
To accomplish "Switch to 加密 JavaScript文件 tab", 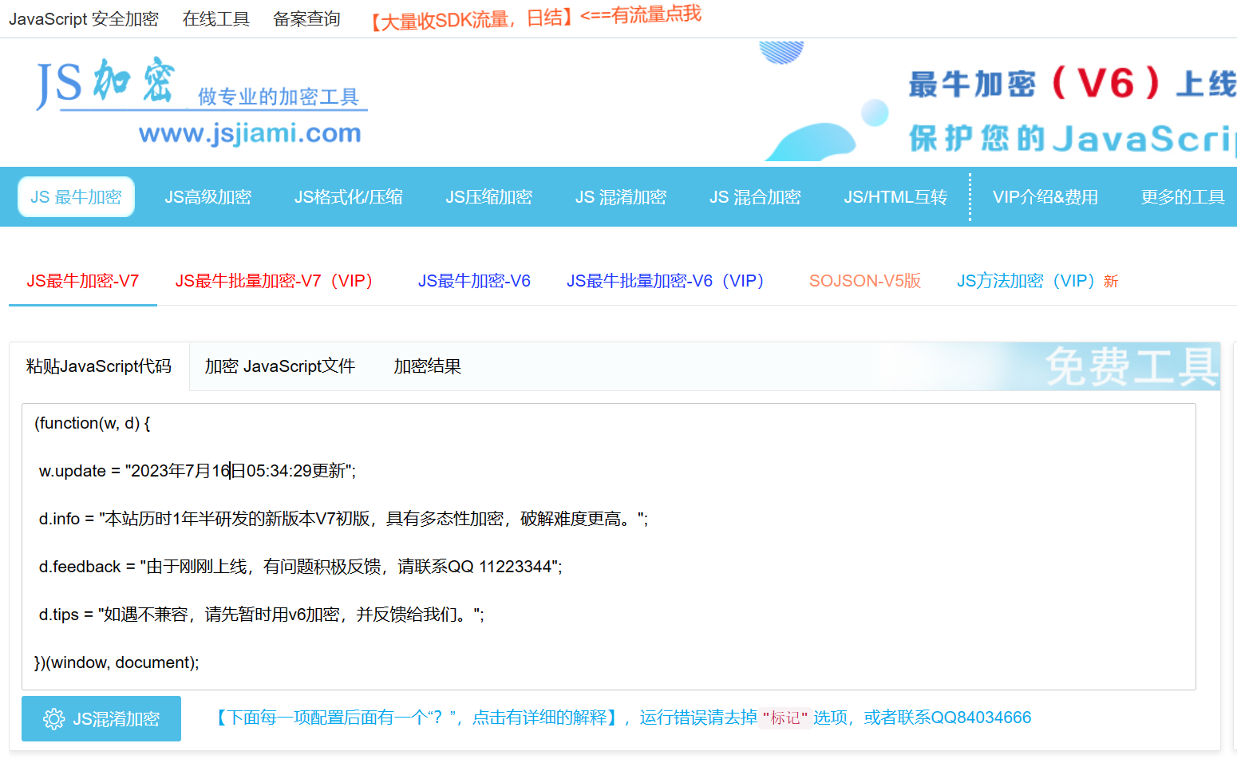I will (279, 366).
